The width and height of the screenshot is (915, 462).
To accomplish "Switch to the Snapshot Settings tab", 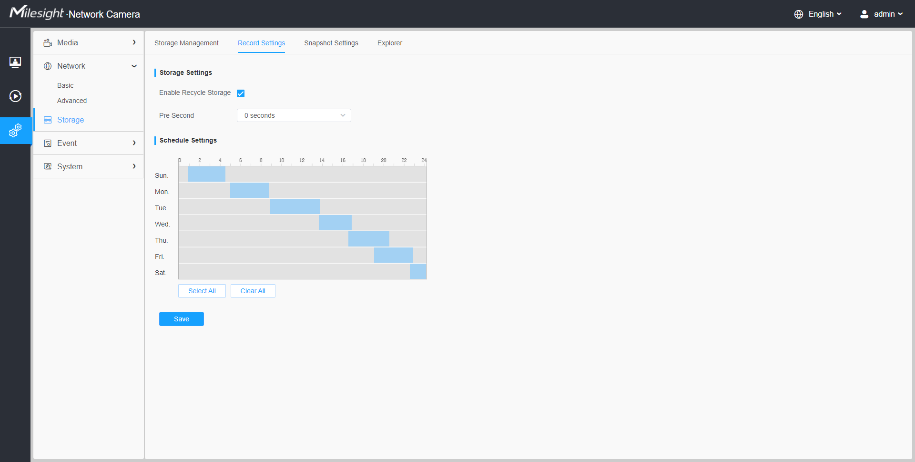I will click(x=331, y=43).
